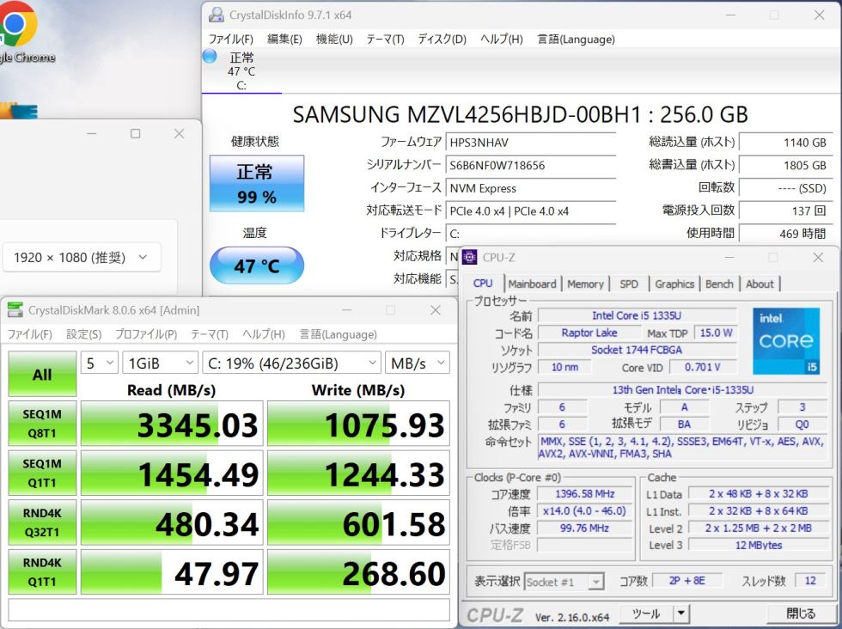Screen dimensions: 842x629
Task: Select the C: drive tab in CrystalDiskInfo
Action: (x=241, y=71)
